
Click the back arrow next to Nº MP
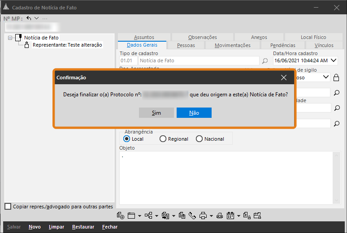tap(29, 18)
